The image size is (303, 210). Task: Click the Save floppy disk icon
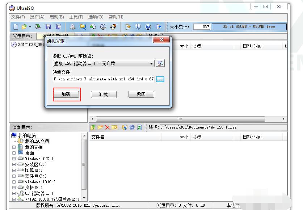[x=48, y=27]
